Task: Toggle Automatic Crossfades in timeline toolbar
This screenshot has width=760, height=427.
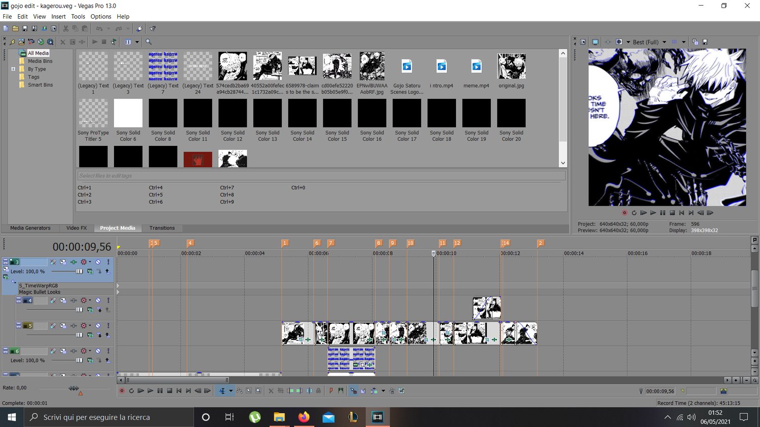Action: pos(363,391)
